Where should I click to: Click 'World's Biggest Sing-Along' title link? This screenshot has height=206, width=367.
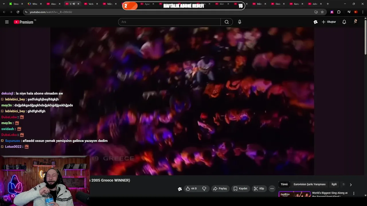(x=330, y=195)
